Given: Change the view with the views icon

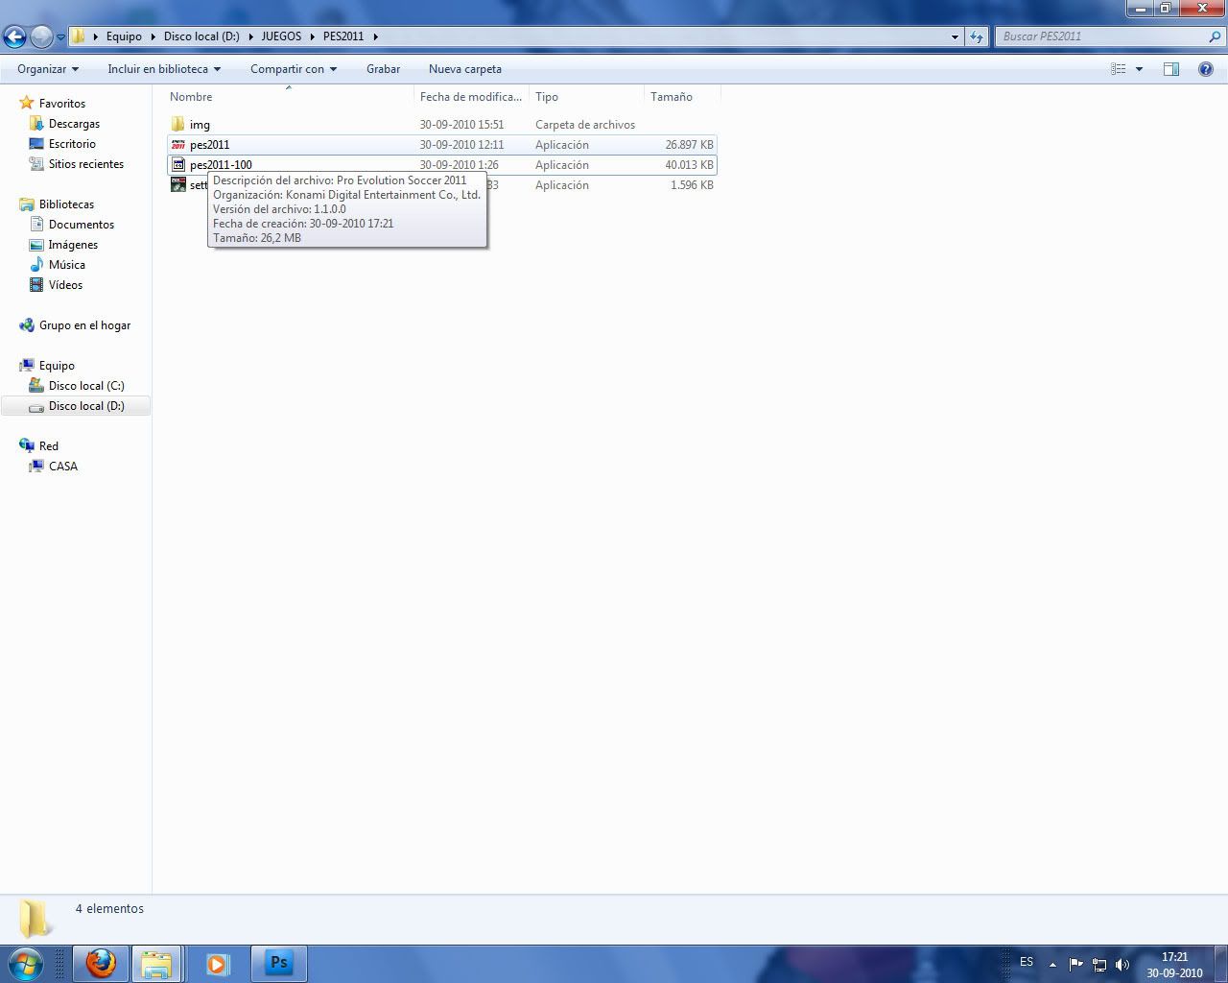Looking at the screenshot, I should click(x=1119, y=69).
